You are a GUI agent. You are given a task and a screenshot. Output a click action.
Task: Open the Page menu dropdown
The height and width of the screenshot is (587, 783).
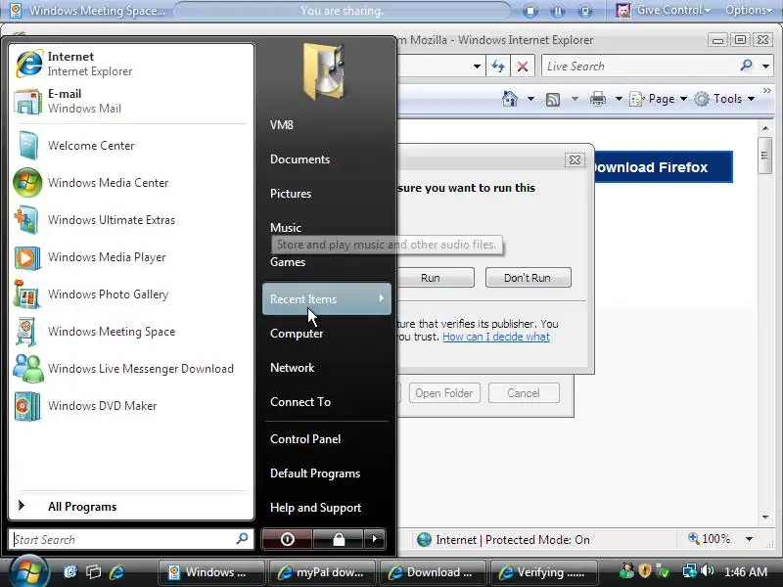coord(659,99)
